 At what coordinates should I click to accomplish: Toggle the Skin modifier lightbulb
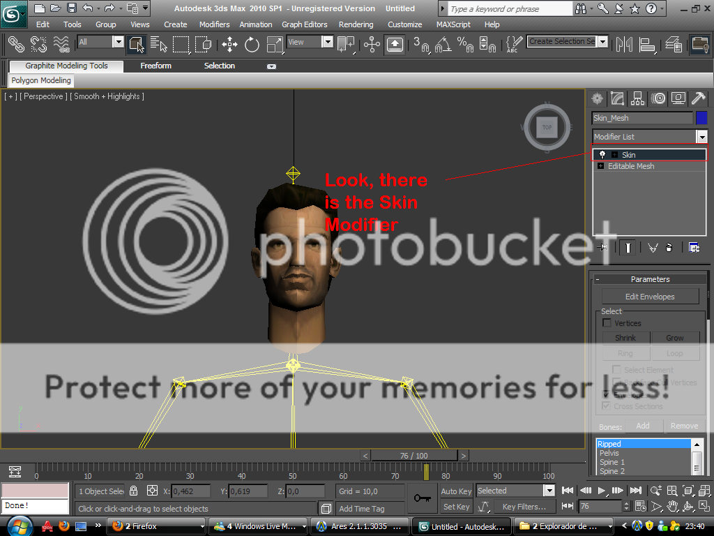602,154
